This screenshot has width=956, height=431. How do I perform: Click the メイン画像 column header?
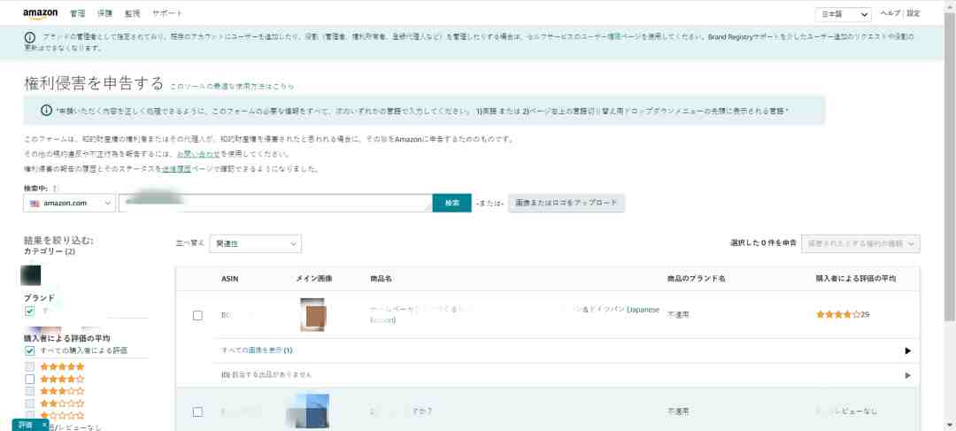coord(314,279)
